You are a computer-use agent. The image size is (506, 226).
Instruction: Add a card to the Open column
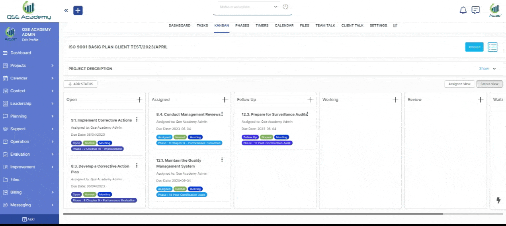[x=139, y=100]
